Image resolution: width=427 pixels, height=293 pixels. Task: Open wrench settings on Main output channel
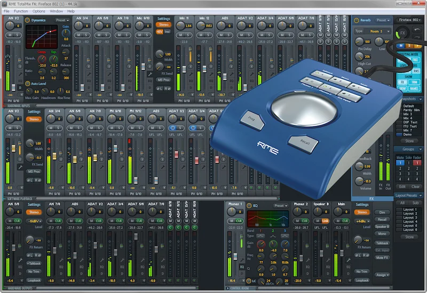point(349,260)
